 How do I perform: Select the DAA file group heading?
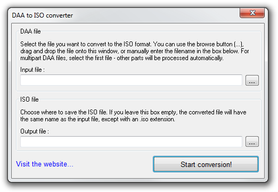click(x=30, y=31)
